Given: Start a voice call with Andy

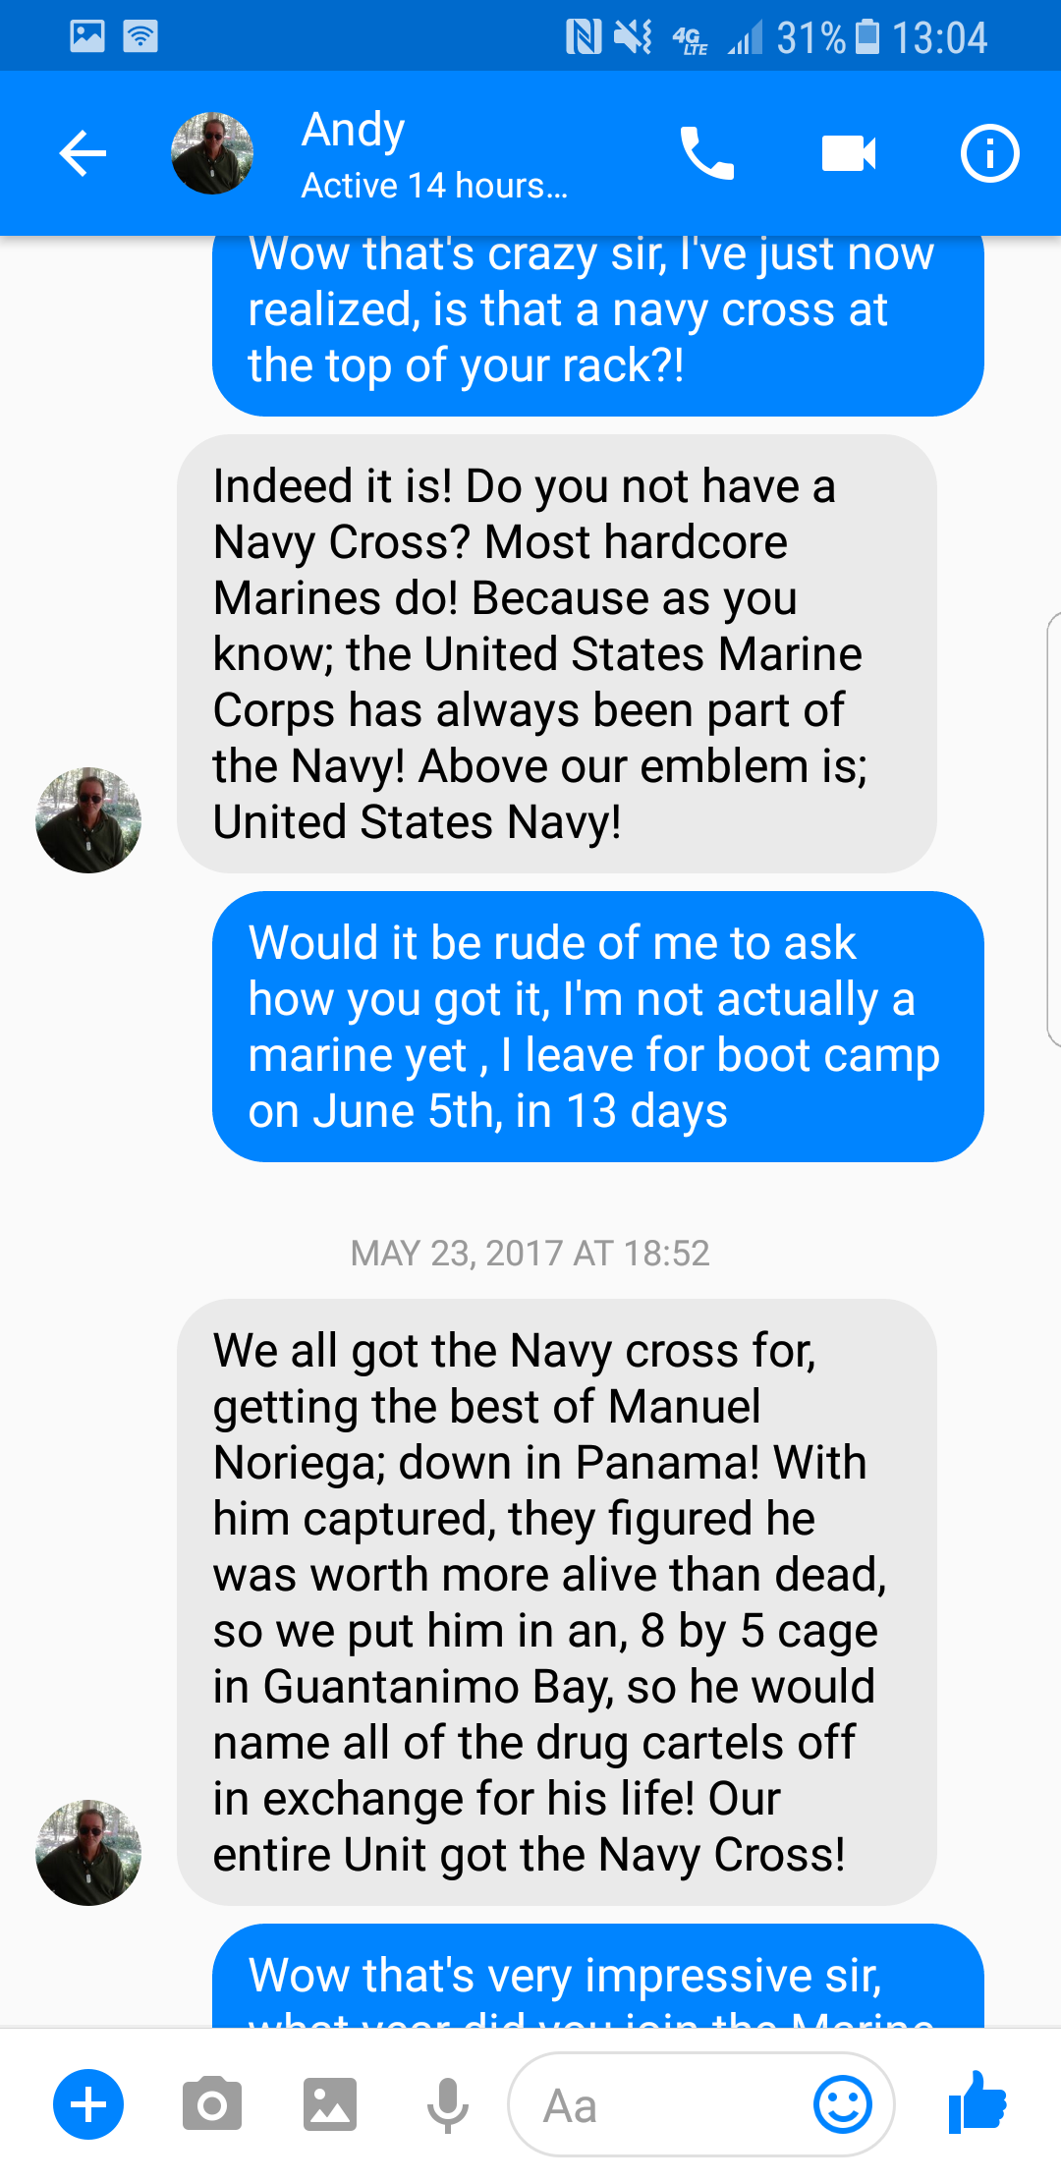Looking at the screenshot, I should coord(707,154).
